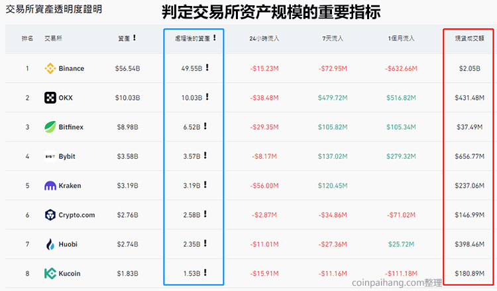This screenshot has height=291, width=497.
Task: Click Bybit's $656.77M spot volume
Action: (469, 156)
